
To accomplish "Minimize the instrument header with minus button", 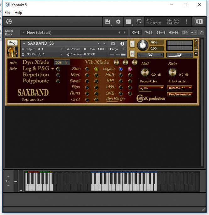I will coord(196,45).
